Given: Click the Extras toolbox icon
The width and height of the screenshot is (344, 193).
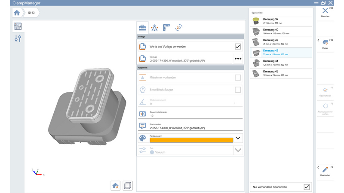Looking at the screenshot, I should tap(325, 42).
